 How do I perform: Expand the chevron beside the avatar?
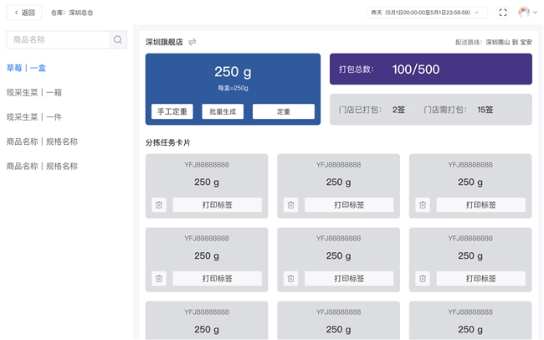pyautogui.click(x=536, y=13)
